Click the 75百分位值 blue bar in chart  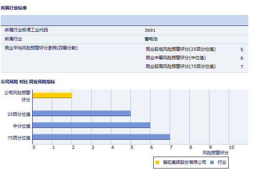click(x=101, y=137)
